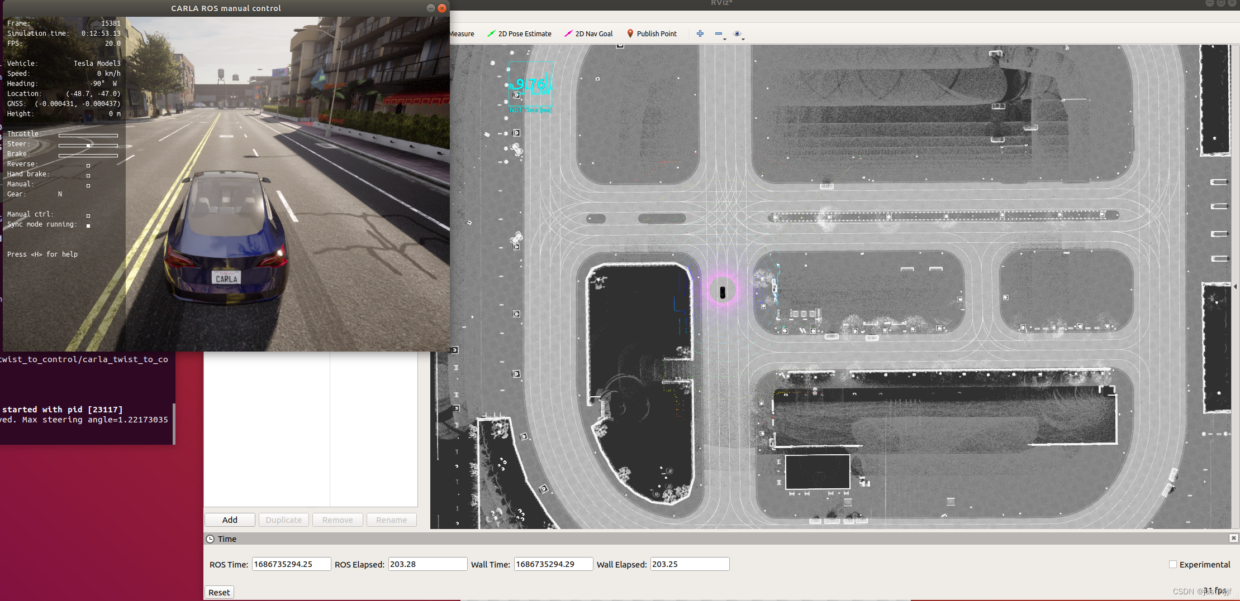Select the 2D Nav Goal tool
This screenshot has width=1240, height=601.
(x=588, y=33)
